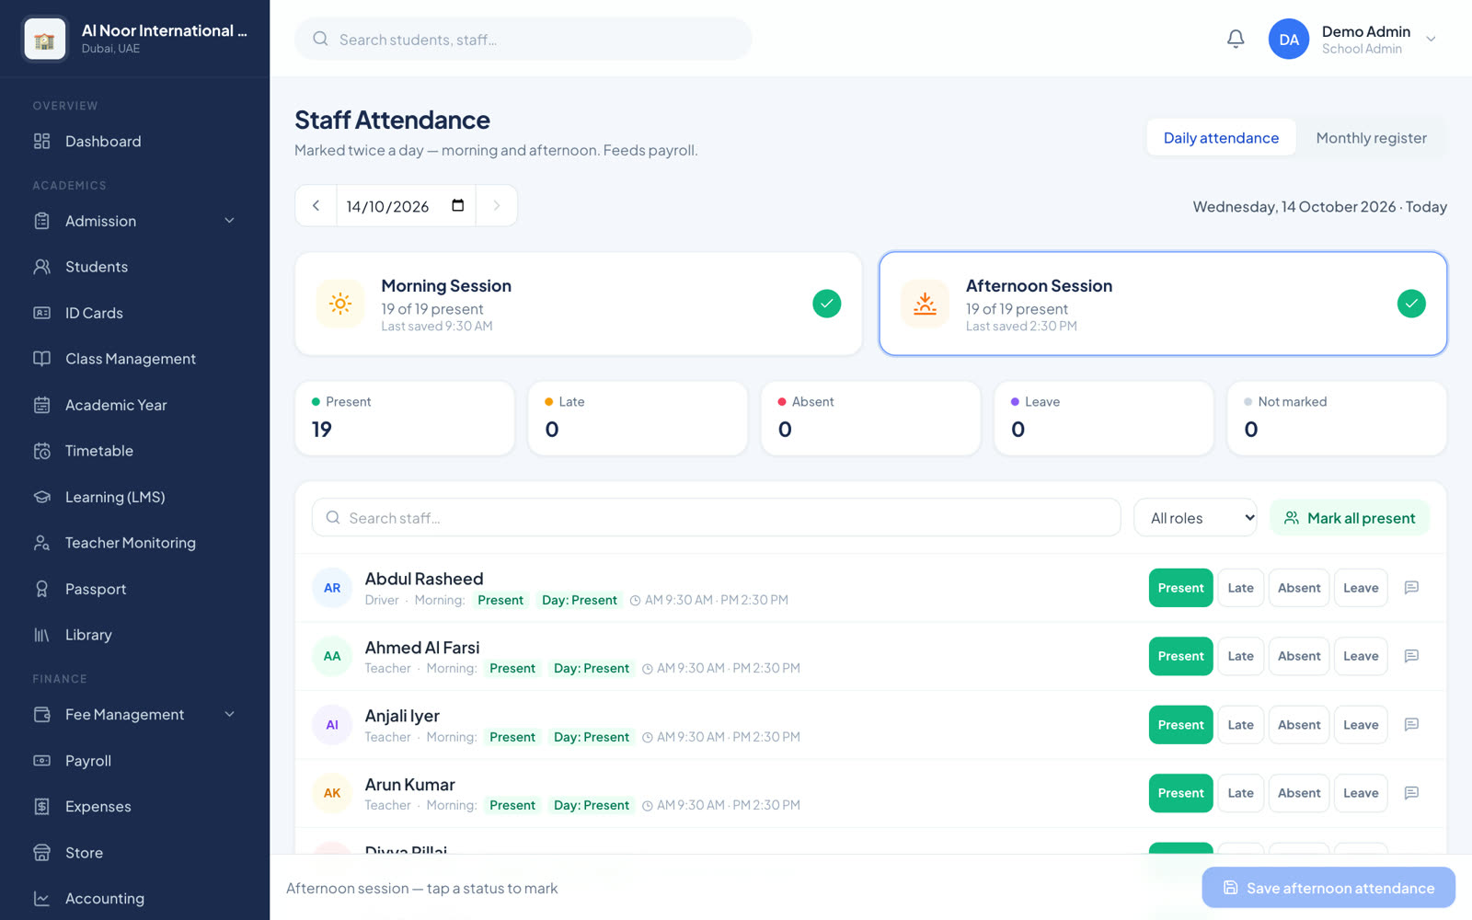
Task: Select the Afternoon Session card
Action: [1163, 304]
